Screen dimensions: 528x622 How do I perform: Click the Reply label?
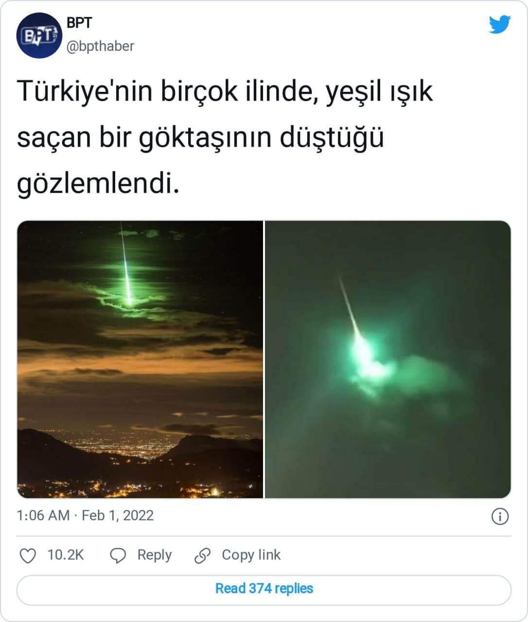point(154,555)
